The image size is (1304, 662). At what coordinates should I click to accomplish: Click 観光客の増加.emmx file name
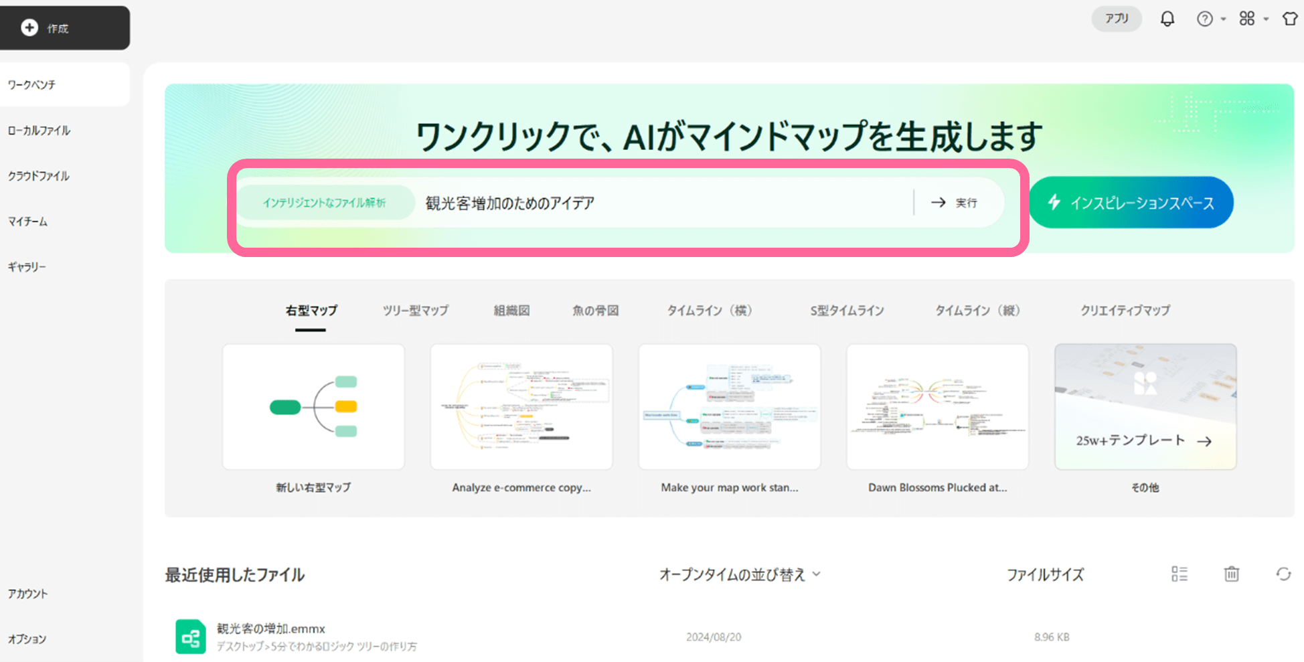point(271,629)
